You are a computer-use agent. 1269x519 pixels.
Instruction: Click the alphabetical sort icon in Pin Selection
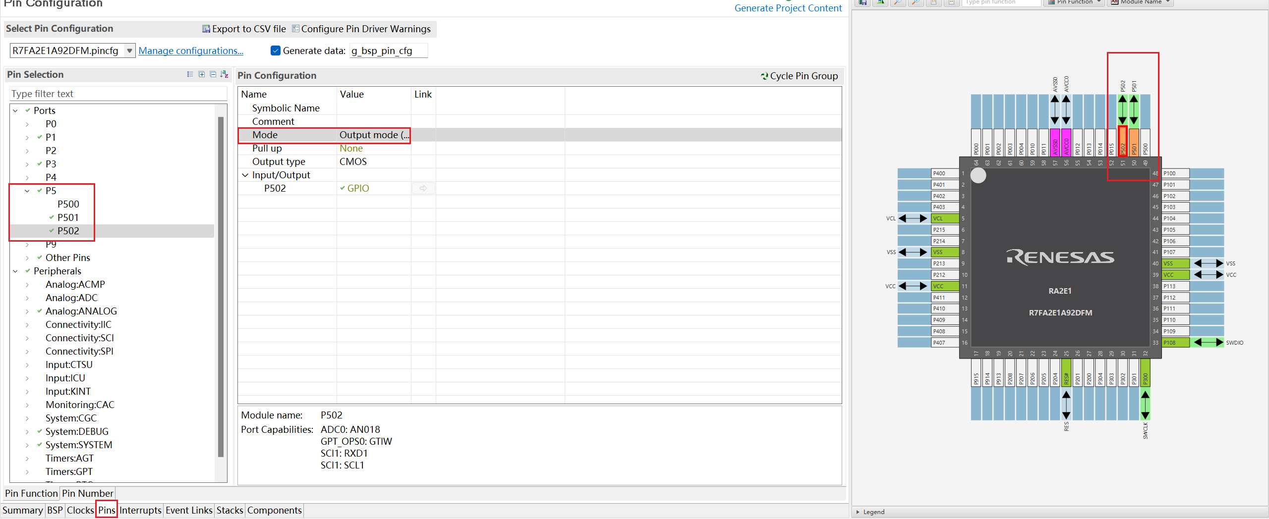pos(225,74)
